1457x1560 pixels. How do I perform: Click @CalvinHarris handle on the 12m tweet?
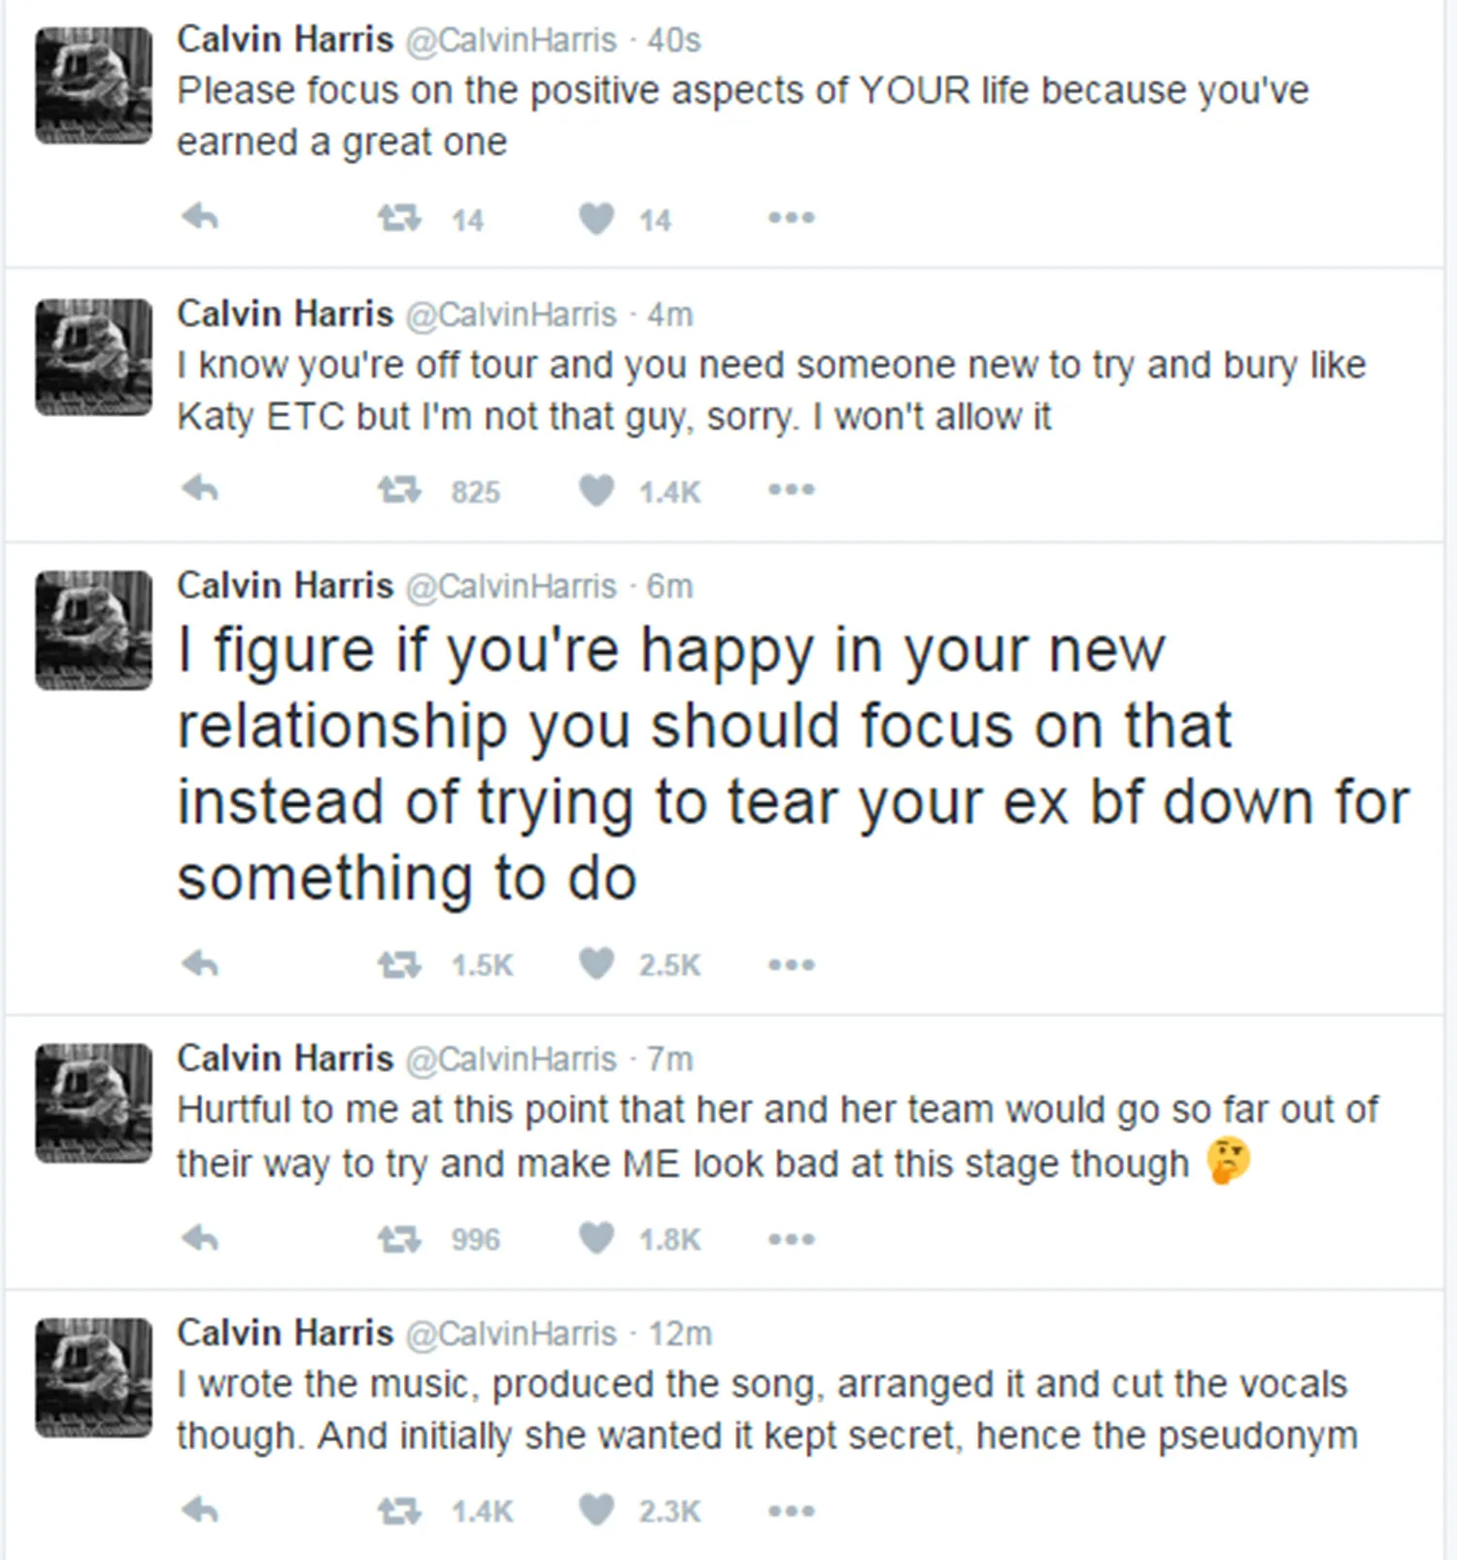click(x=510, y=1334)
